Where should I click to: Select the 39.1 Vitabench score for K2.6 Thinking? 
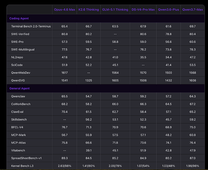pyautogui.click(x=89, y=150)
